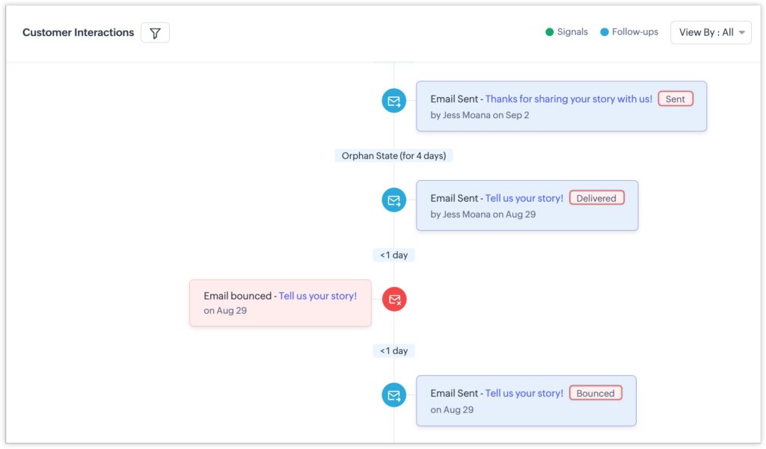Click the Sent status badge on the Sep 2 email

click(675, 98)
